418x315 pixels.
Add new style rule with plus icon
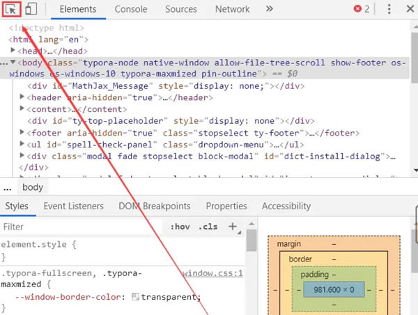pyautogui.click(x=233, y=227)
